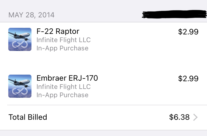Tap the $6.38 total amount
The image size is (207, 136).
(179, 118)
